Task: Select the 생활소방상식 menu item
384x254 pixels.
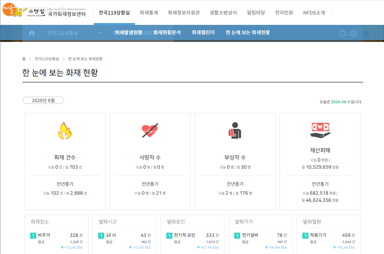Action: (223, 13)
